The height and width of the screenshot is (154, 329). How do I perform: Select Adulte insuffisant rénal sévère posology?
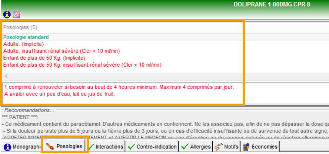tap(62, 51)
